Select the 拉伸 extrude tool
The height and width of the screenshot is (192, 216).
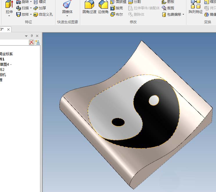[x=9, y=7]
